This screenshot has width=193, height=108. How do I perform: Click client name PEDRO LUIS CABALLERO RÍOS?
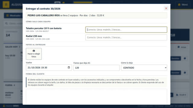coord(43,15)
